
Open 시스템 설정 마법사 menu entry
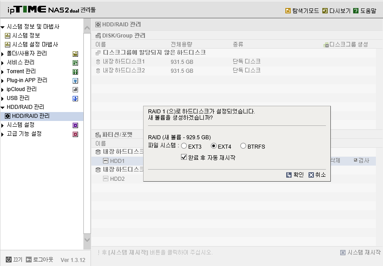(35, 45)
